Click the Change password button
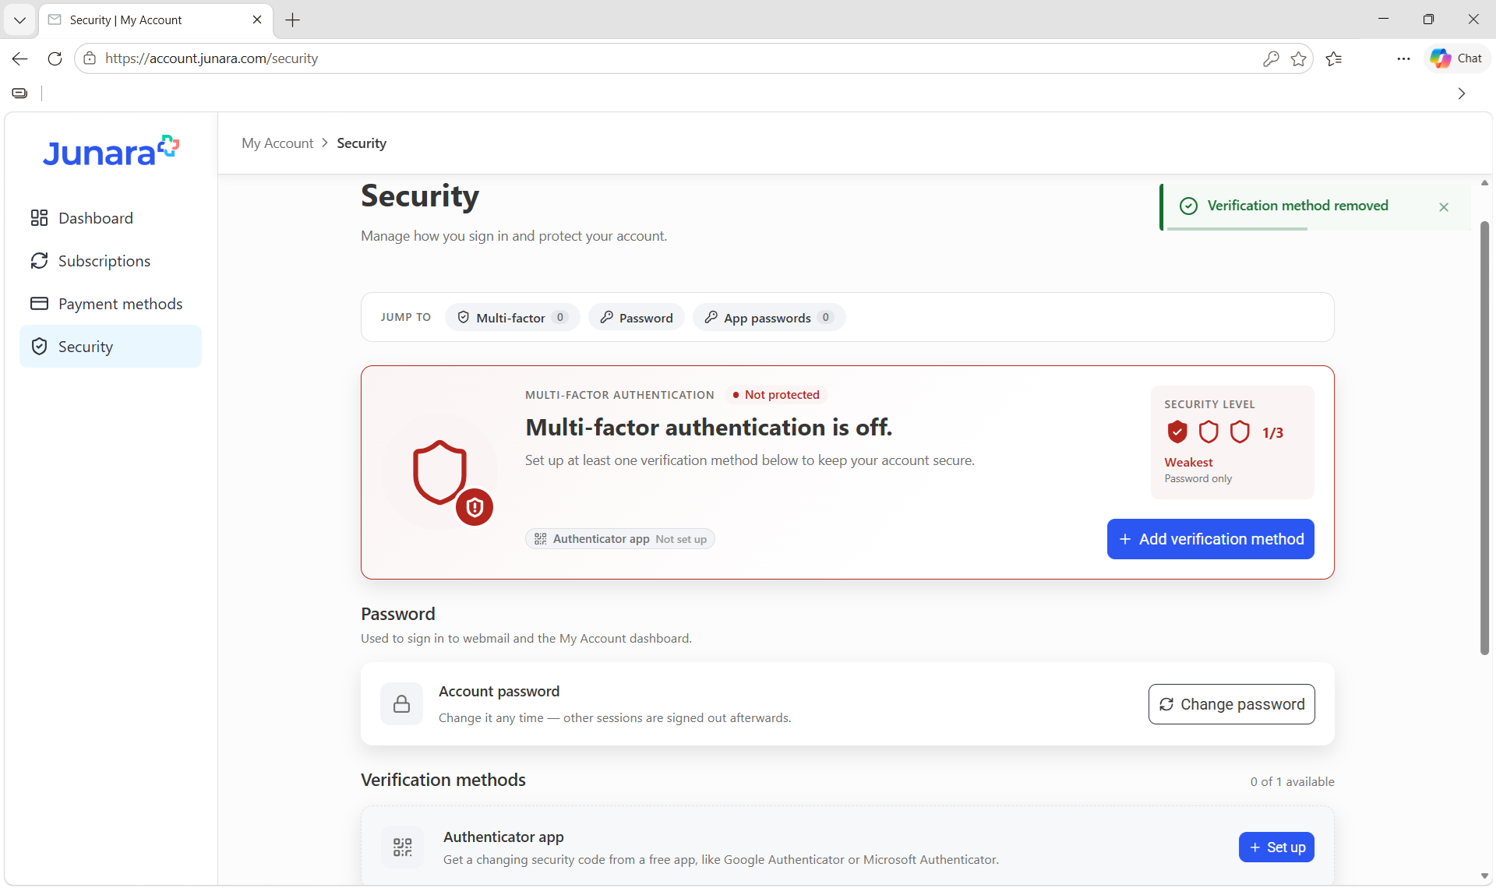 click(1231, 704)
